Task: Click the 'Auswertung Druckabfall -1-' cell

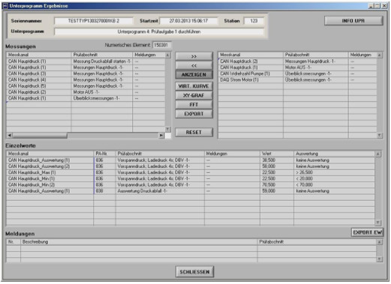Action: coord(160,191)
